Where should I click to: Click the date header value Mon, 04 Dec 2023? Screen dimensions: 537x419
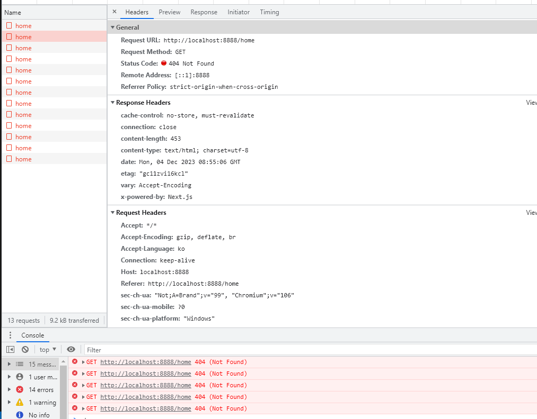point(190,162)
